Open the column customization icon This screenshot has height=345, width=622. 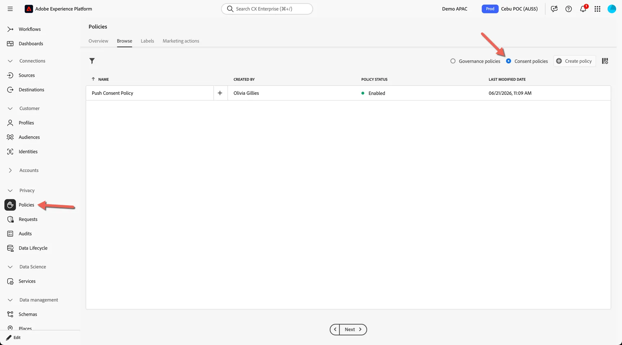605,61
